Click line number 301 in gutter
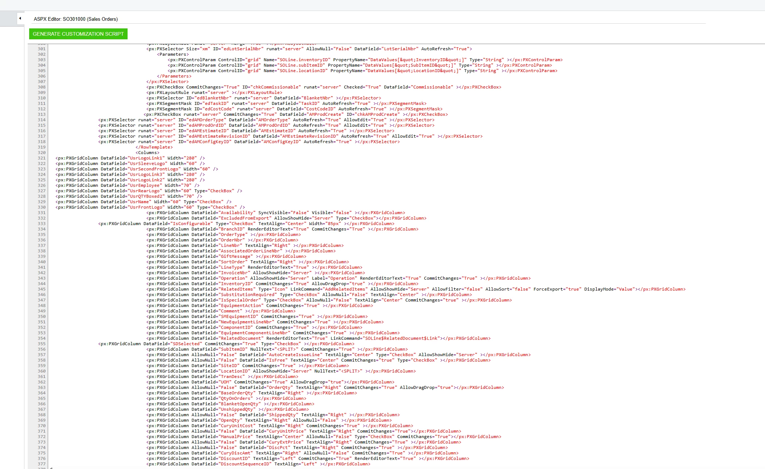This screenshot has width=765, height=469. pyautogui.click(x=42, y=49)
